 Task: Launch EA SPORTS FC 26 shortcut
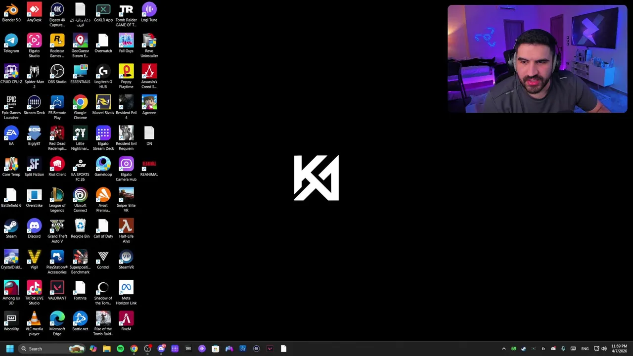[x=80, y=170]
